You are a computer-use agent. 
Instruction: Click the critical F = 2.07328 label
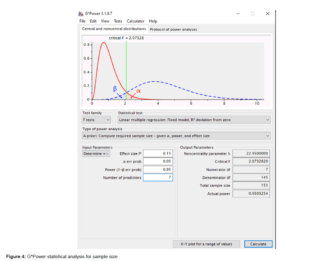126,38
